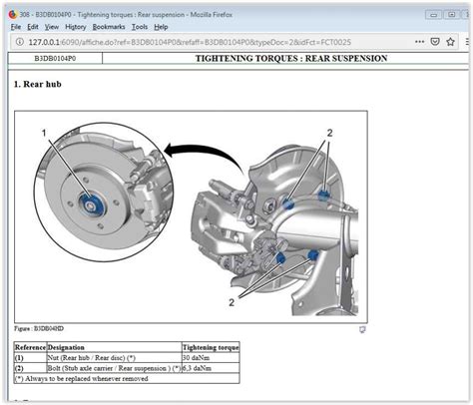The height and width of the screenshot is (405, 473).
Task: Open the page actions three-dot menu
Action: (x=420, y=42)
